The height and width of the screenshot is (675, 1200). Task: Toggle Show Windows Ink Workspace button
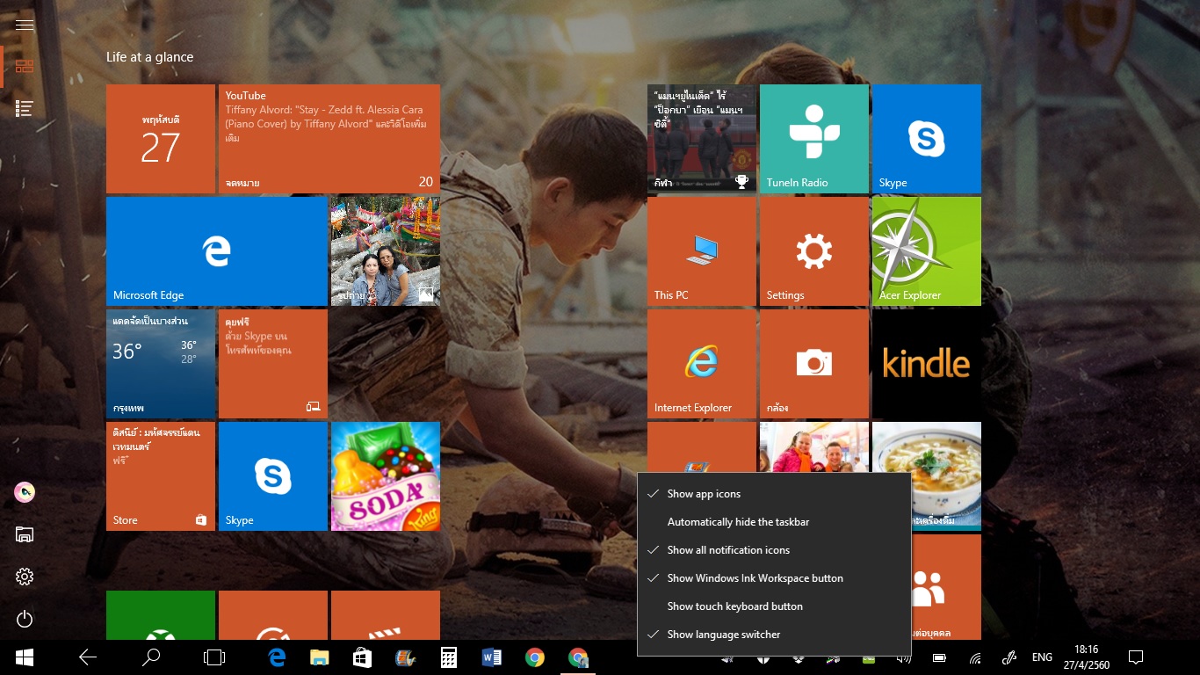click(774, 578)
